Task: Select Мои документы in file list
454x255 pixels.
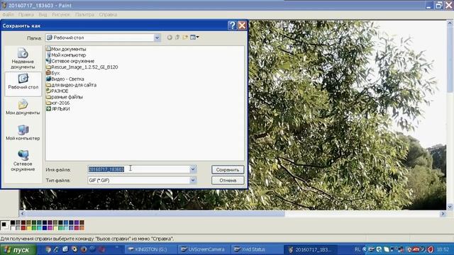Action: tap(66, 49)
